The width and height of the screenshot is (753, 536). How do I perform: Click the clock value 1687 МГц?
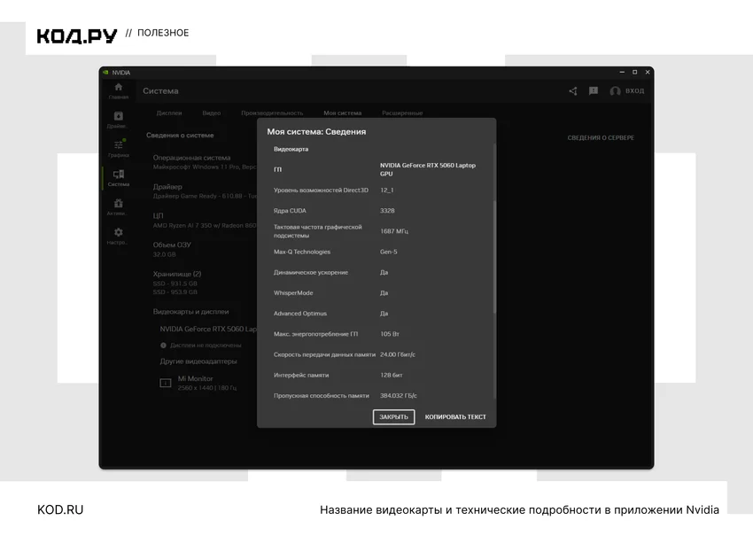coord(394,231)
